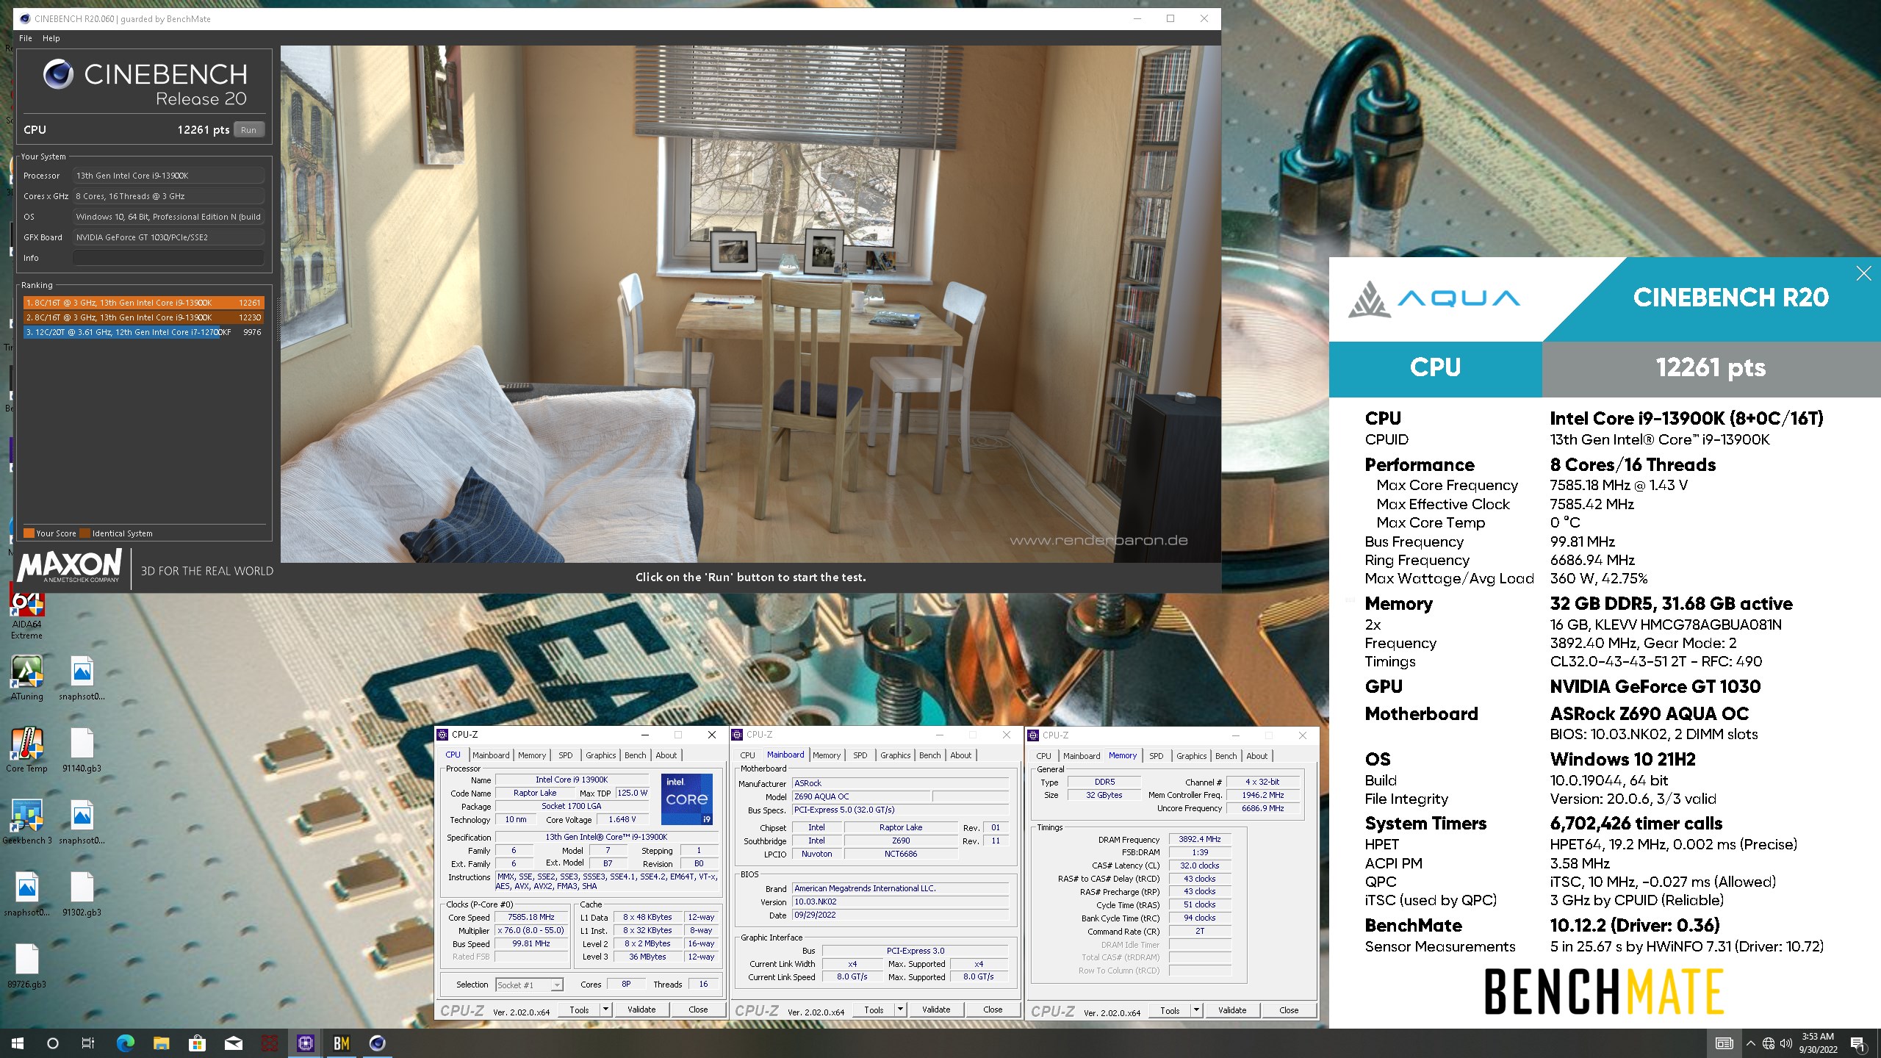Click the Processor field in Cinebench
This screenshot has height=1058, width=1881.
point(168,176)
